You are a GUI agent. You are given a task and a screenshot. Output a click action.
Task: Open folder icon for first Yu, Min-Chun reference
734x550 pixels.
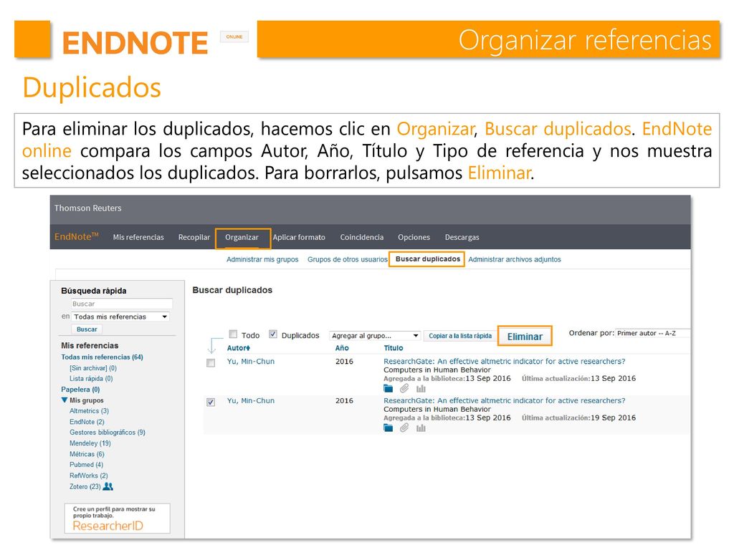(x=388, y=388)
